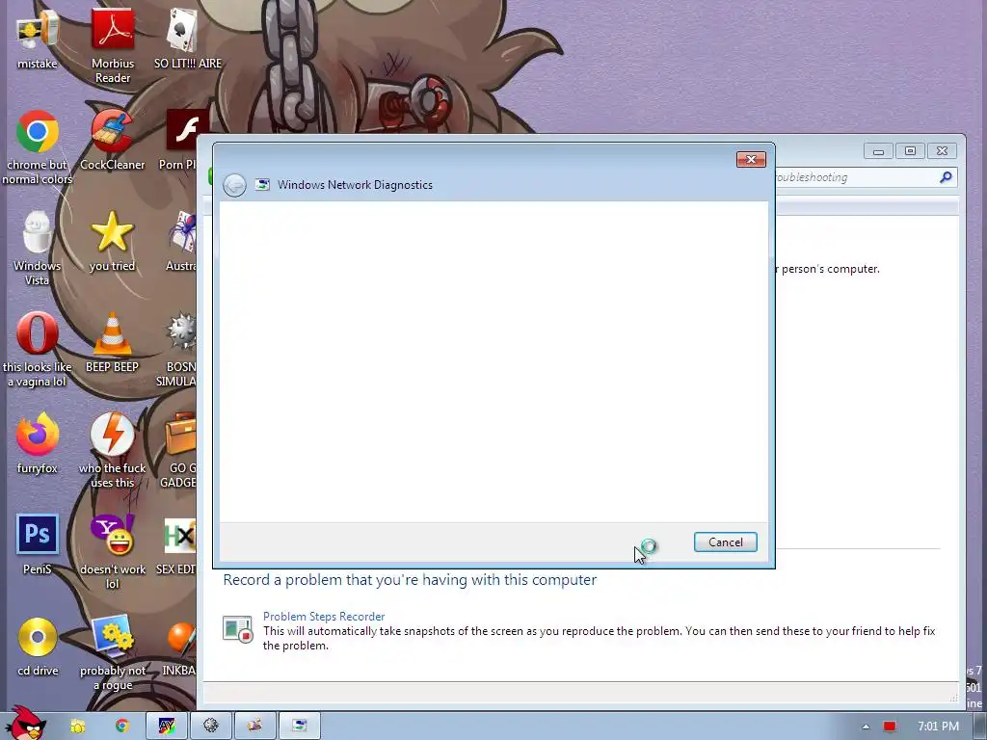Click the magnifier icon in the search box
Viewport: 987px width, 740px height.
click(x=946, y=177)
